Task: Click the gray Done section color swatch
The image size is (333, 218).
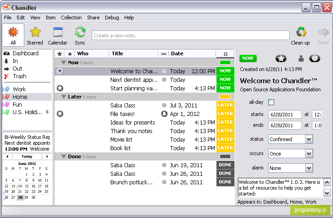Action: coord(225,156)
